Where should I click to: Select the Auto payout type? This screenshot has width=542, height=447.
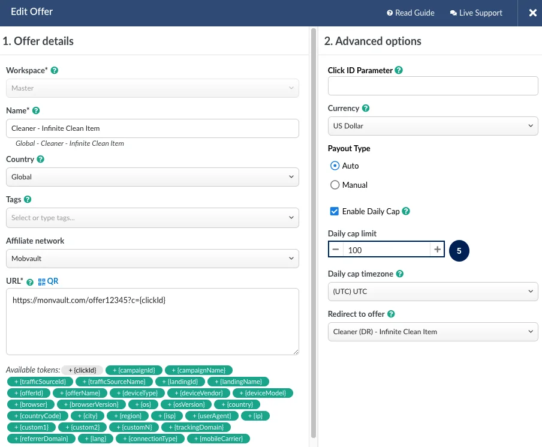pyautogui.click(x=335, y=166)
